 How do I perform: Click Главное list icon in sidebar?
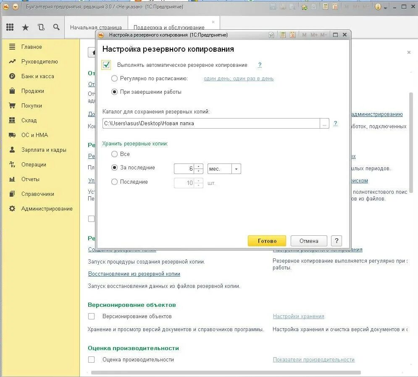(x=12, y=47)
